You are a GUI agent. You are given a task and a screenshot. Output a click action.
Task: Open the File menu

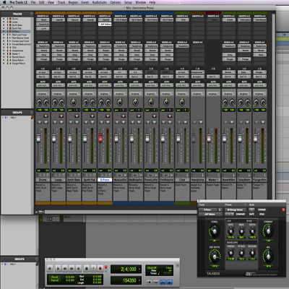pos(33,2)
